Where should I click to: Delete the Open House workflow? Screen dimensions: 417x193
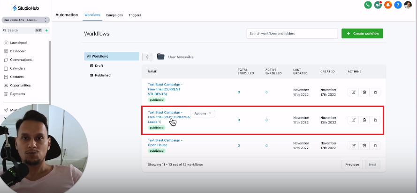[x=364, y=145]
